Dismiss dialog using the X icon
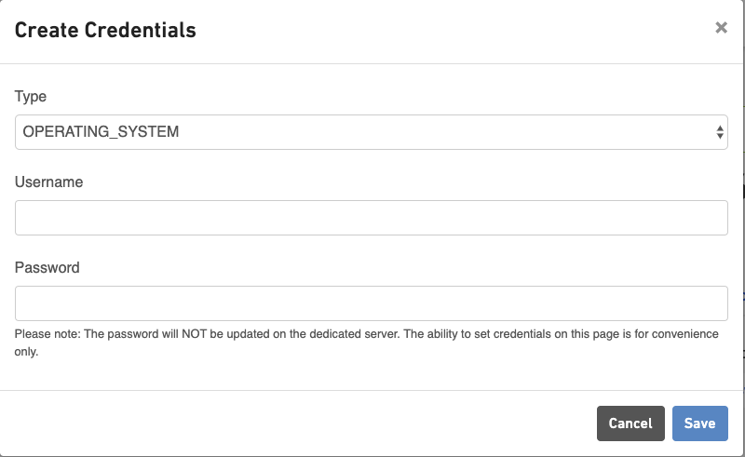The width and height of the screenshot is (745, 457). point(721,28)
